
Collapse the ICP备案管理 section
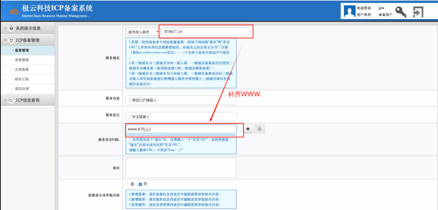coord(28,40)
